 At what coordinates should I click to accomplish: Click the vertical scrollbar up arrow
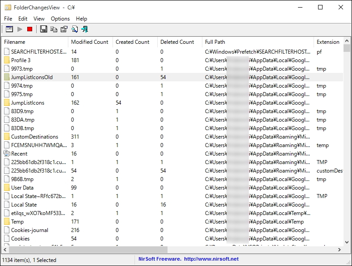(347, 41)
